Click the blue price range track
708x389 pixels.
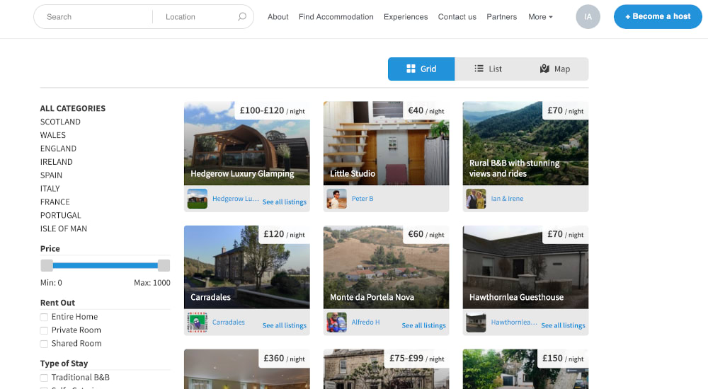coord(105,265)
